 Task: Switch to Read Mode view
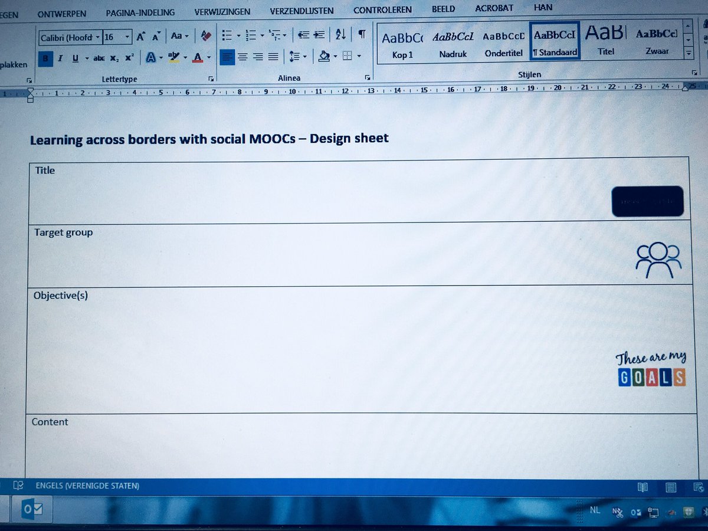click(x=643, y=487)
